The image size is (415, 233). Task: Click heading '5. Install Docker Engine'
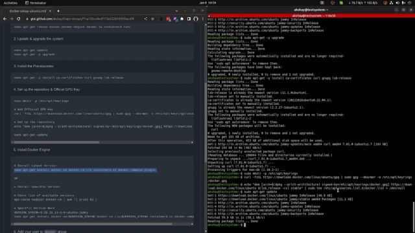coord(32,150)
